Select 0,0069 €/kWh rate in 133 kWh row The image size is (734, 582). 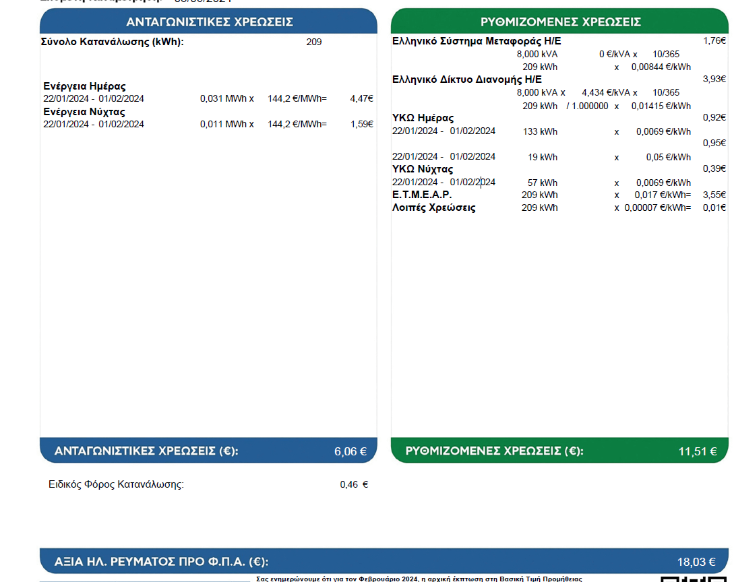tap(663, 132)
